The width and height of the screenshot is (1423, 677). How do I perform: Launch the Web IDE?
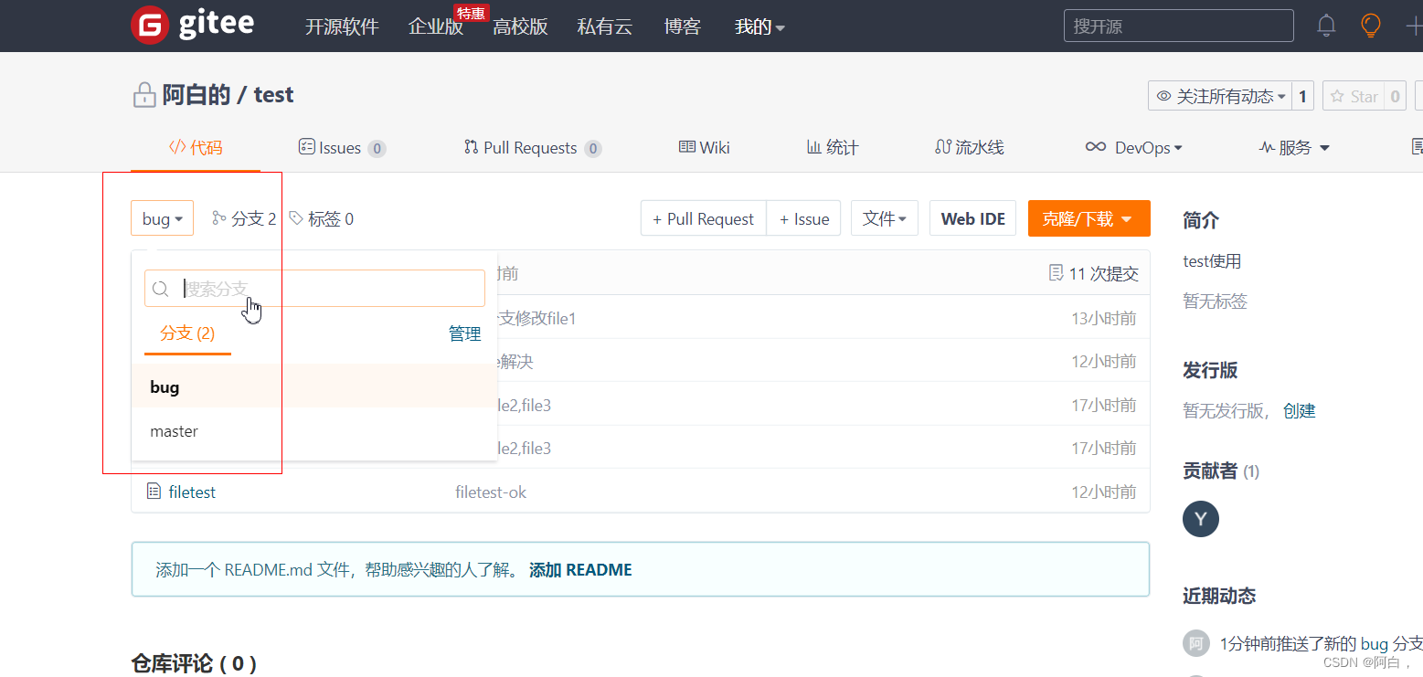pyautogui.click(x=972, y=218)
